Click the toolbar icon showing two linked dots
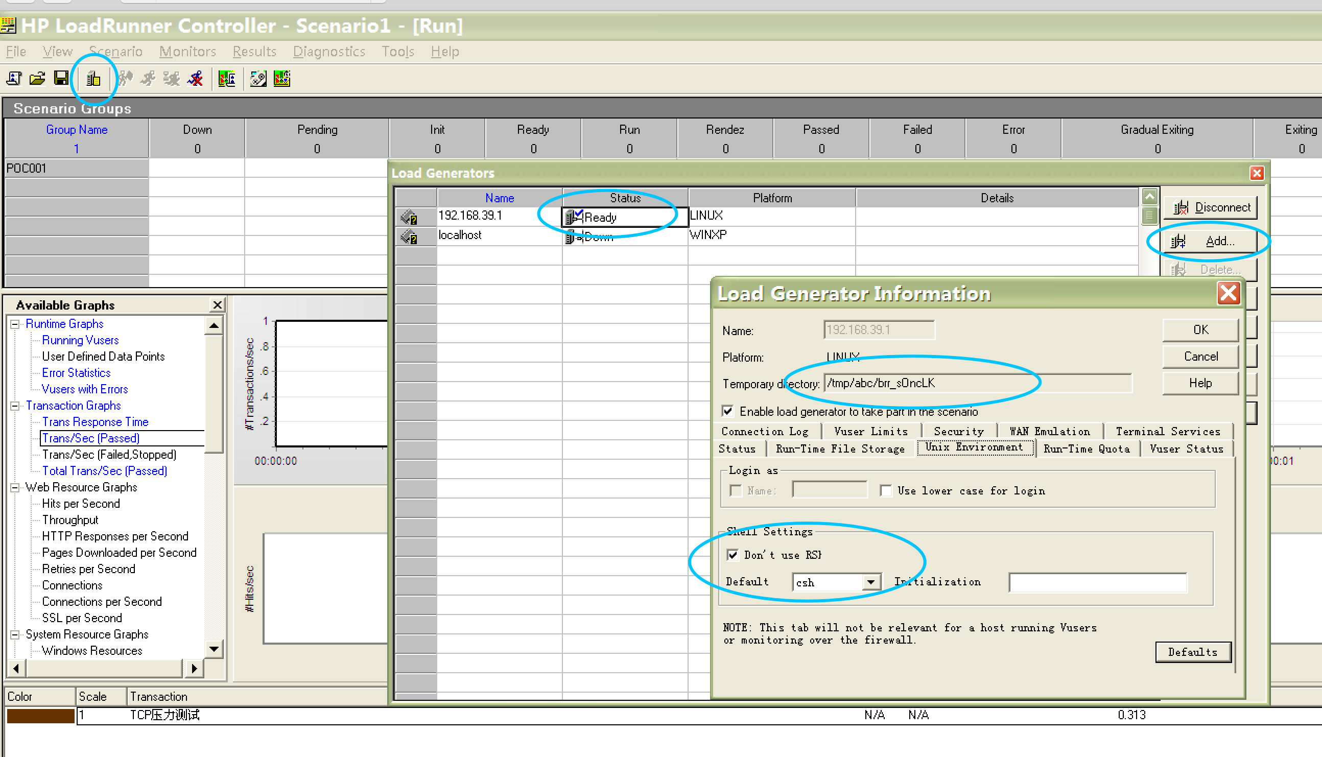 (258, 79)
